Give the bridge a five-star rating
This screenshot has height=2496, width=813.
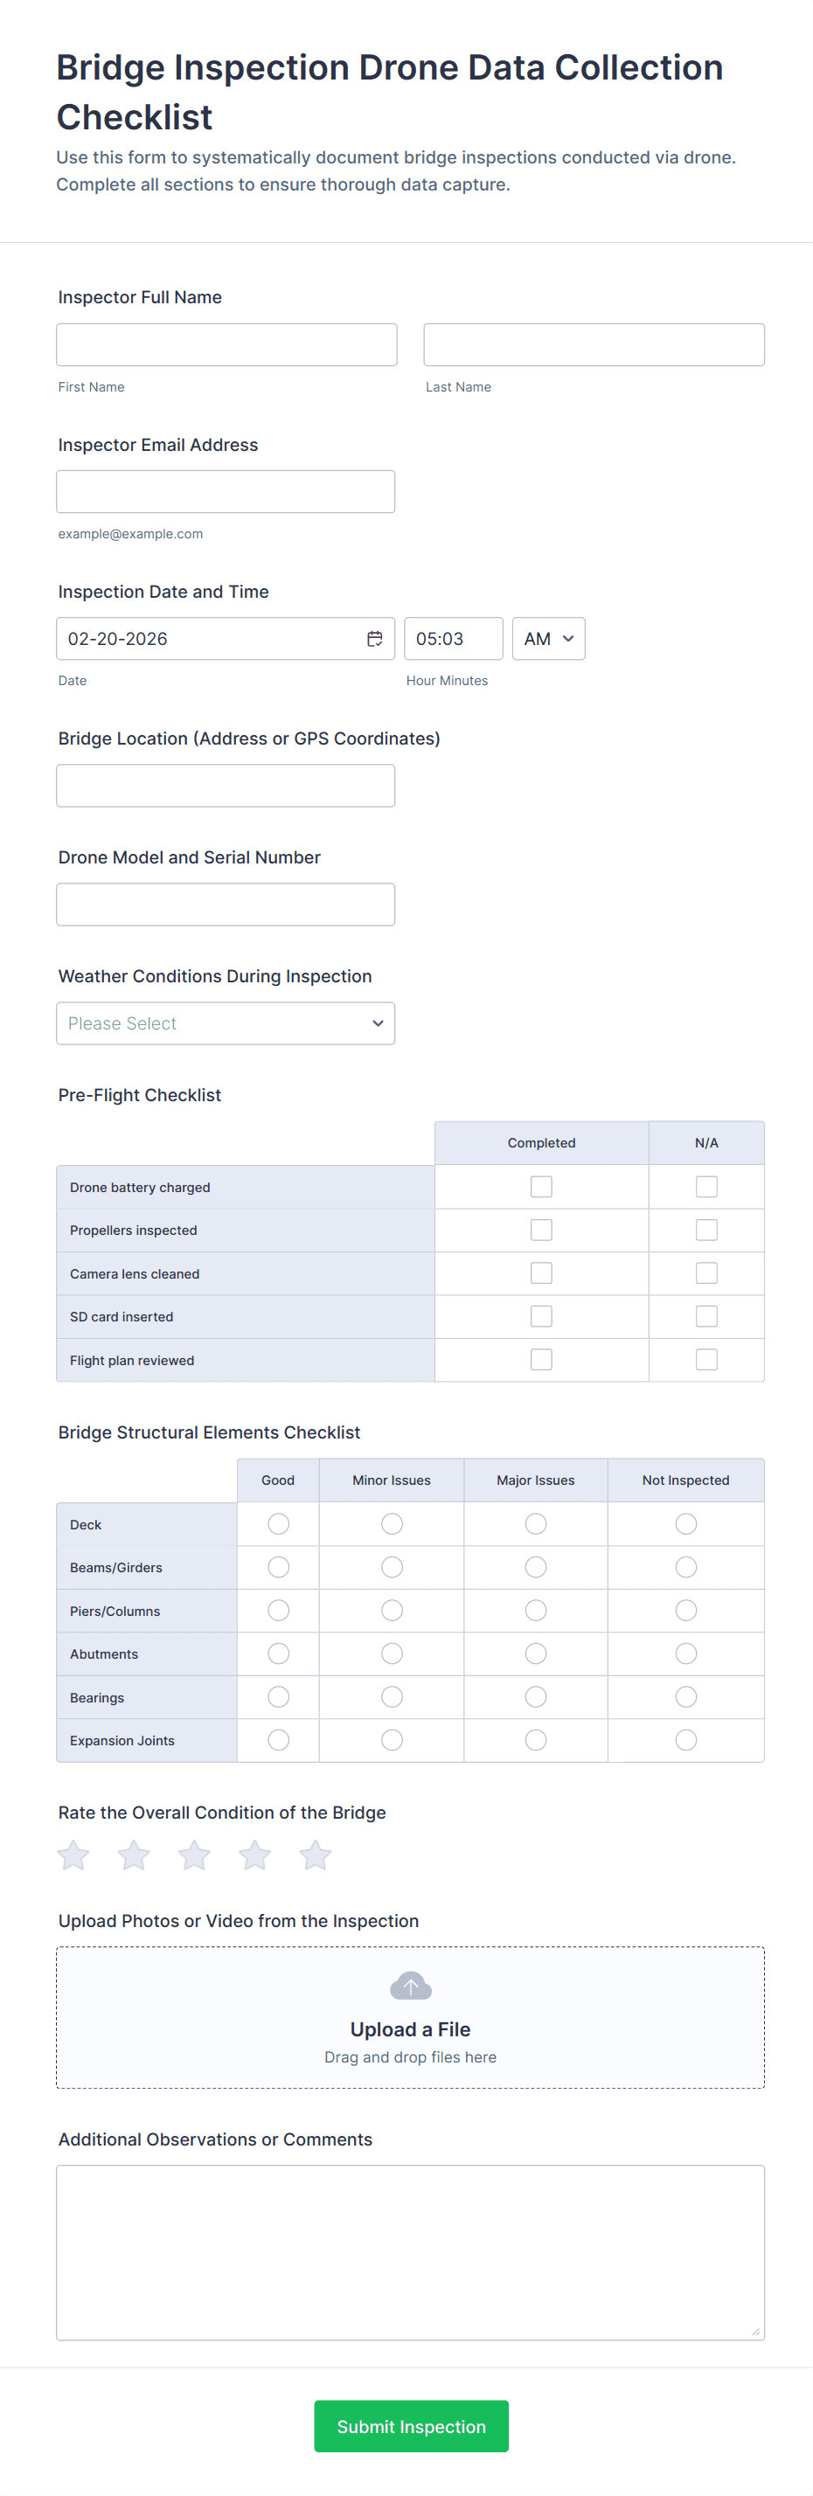pos(315,1855)
